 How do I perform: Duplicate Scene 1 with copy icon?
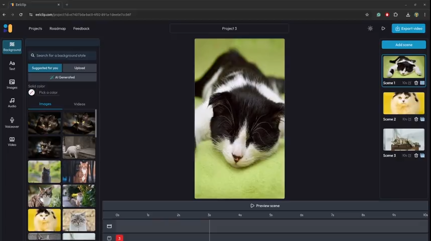(422, 83)
